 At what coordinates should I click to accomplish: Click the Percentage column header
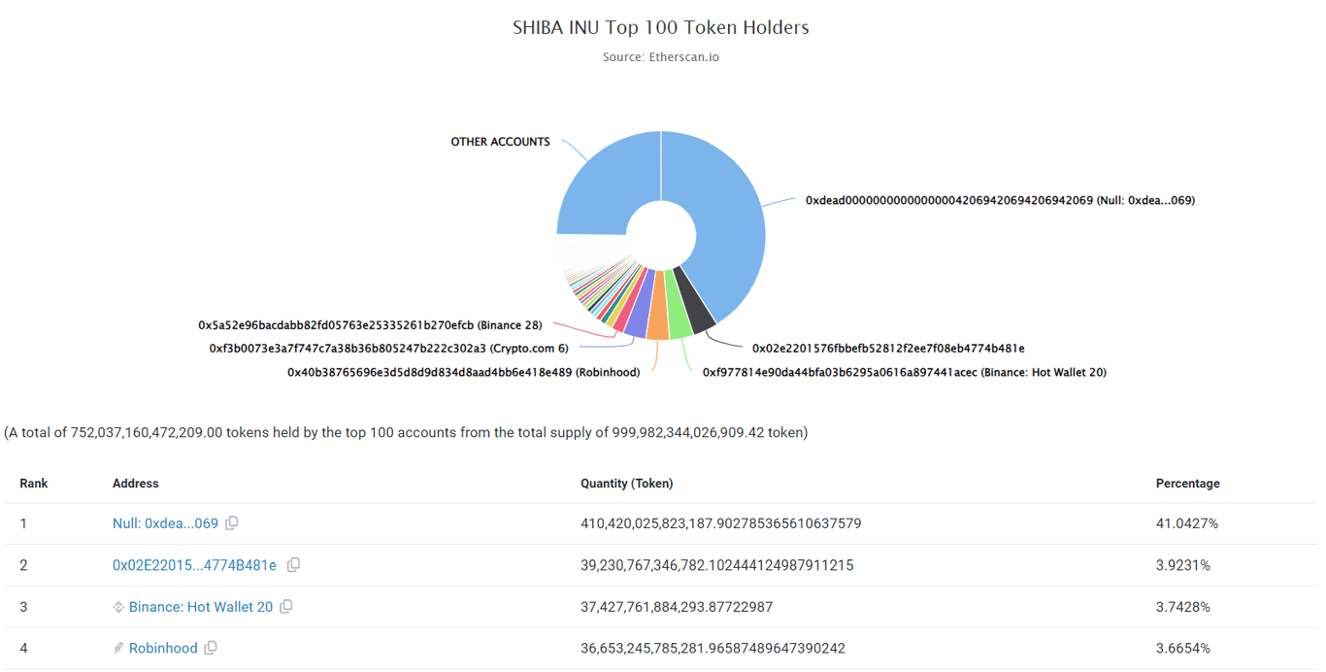tap(1187, 483)
